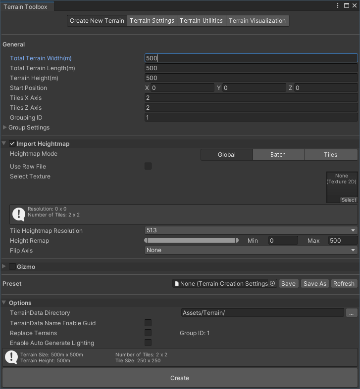The width and height of the screenshot is (360, 389).
Task: Click Select on the texture thumbnail
Action: (x=349, y=200)
